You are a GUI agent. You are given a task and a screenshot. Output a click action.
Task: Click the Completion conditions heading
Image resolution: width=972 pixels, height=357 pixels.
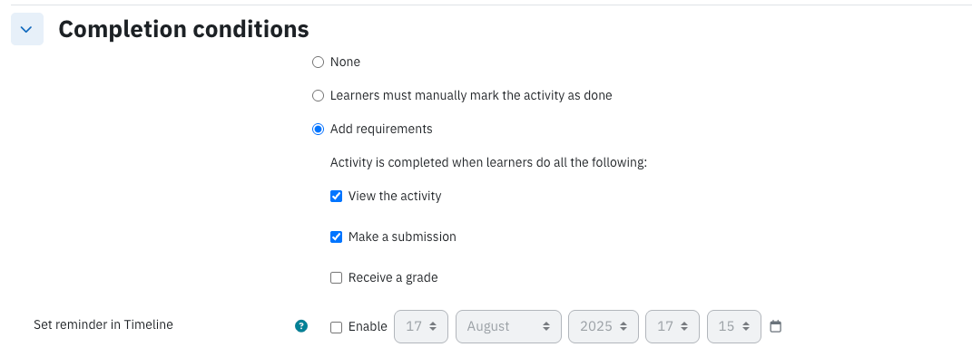[183, 29]
